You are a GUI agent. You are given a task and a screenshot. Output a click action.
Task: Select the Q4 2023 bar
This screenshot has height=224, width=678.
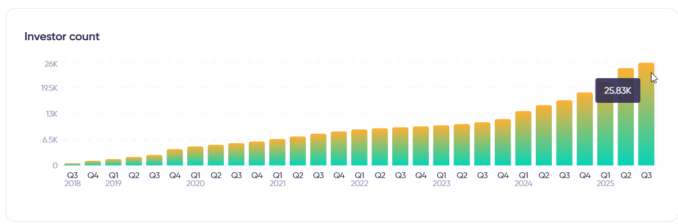[502, 142]
